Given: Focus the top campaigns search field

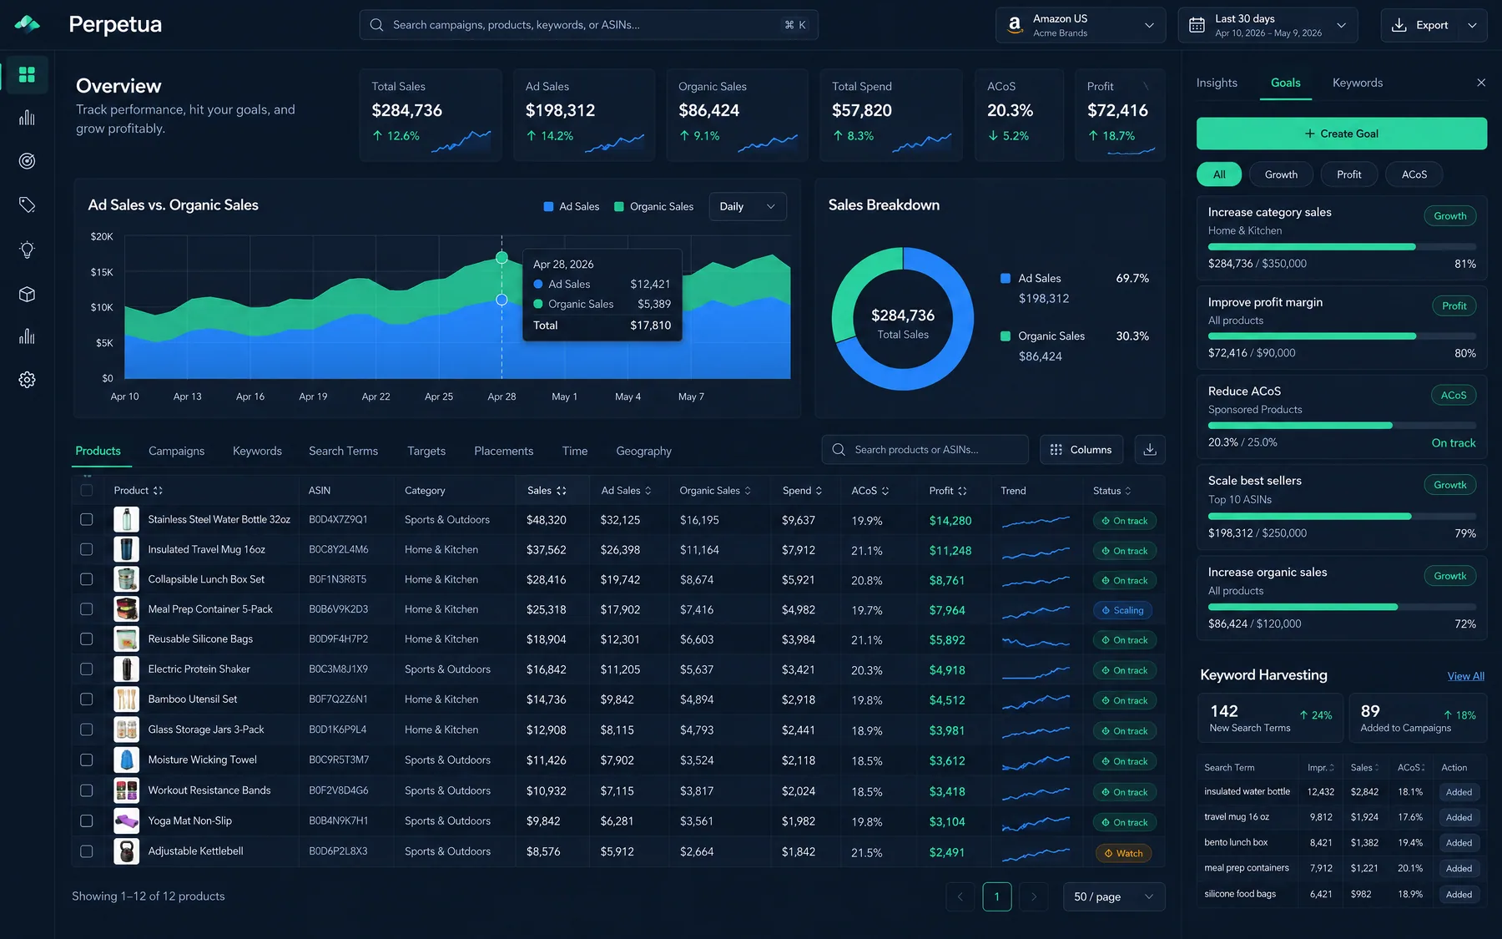Looking at the screenshot, I should tap(588, 25).
